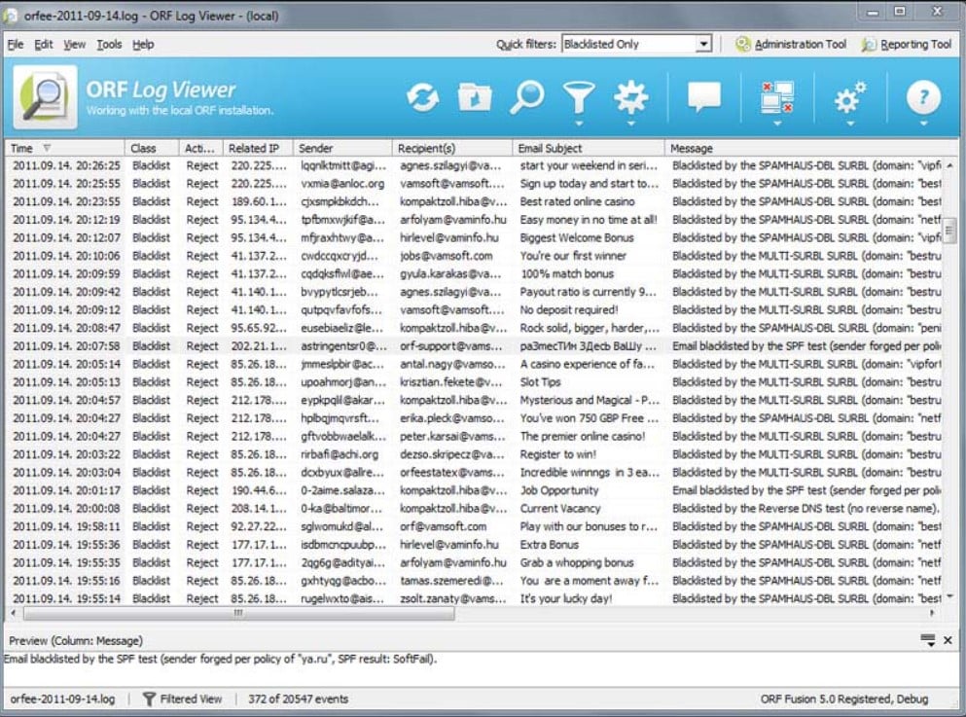Click "ORF Fusion 5.0 Registered, Debug" status text
This screenshot has width=966, height=717.
click(x=844, y=699)
